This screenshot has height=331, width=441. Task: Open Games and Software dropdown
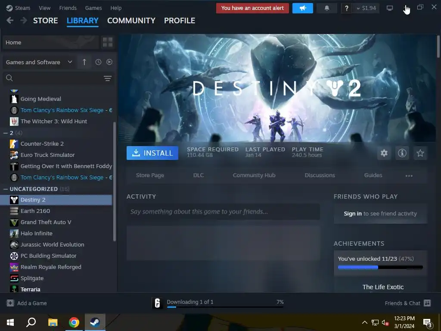(x=39, y=62)
